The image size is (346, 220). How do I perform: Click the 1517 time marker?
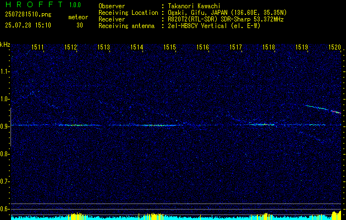235,47
